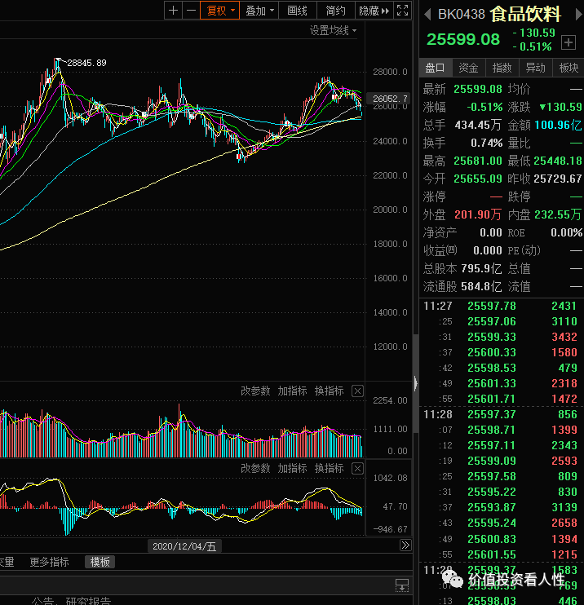Switch to the 指数 tab
Viewport: 584px width, 605px height.
click(502, 68)
